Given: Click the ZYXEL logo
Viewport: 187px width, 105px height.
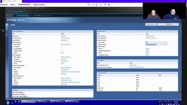Looking at the screenshot, I should (12, 20).
